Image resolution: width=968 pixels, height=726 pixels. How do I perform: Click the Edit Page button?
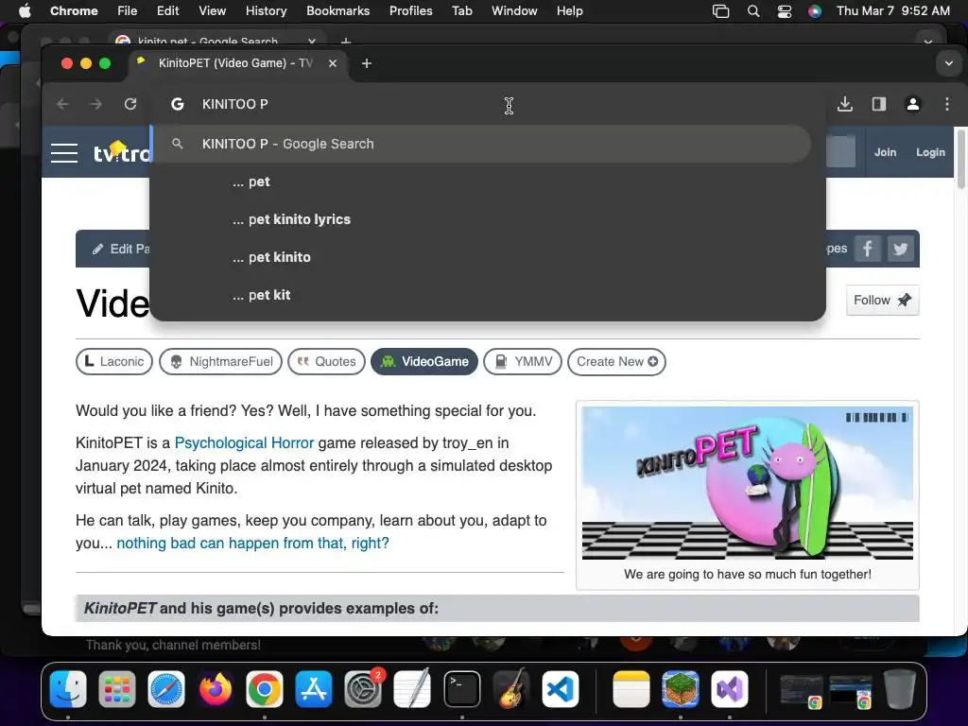121,249
